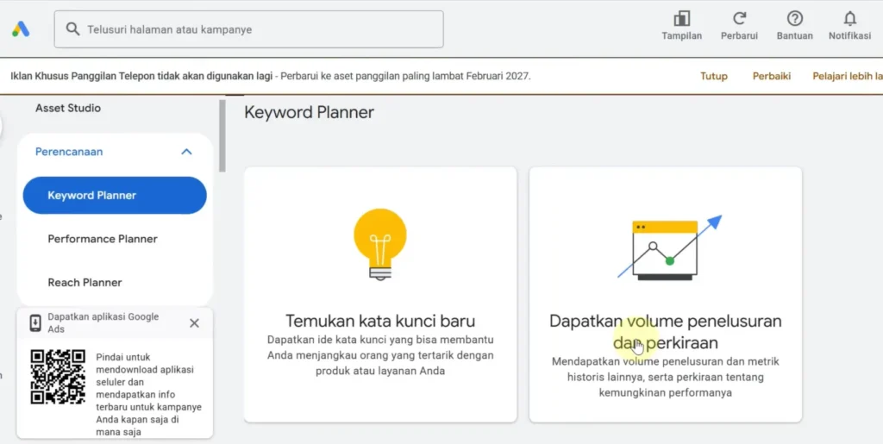Screen dimensions: 883x444
Task: Click the Dapatkan ide kata kunci description
Action: 380,356
